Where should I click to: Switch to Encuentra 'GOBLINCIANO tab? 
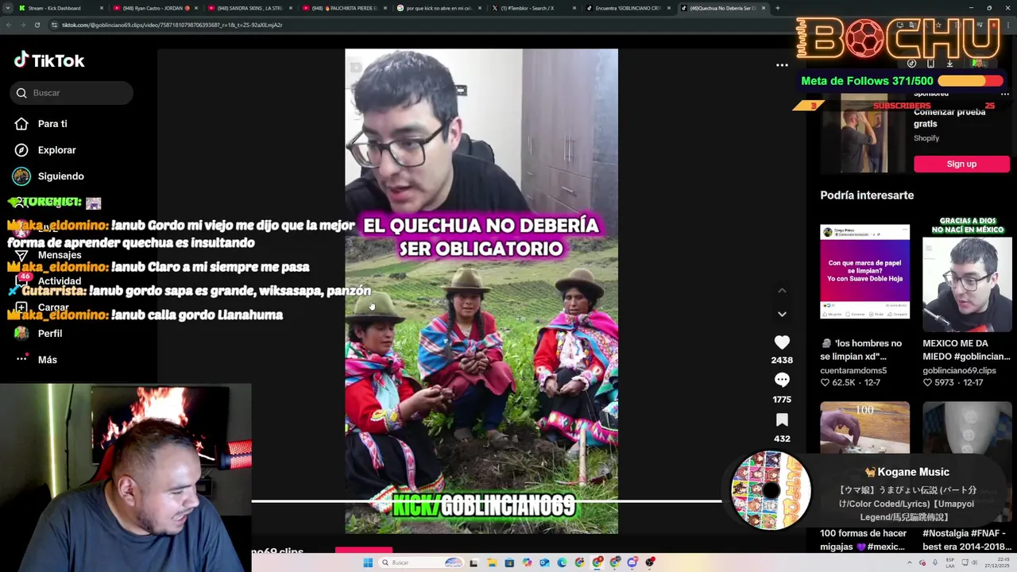(x=628, y=8)
